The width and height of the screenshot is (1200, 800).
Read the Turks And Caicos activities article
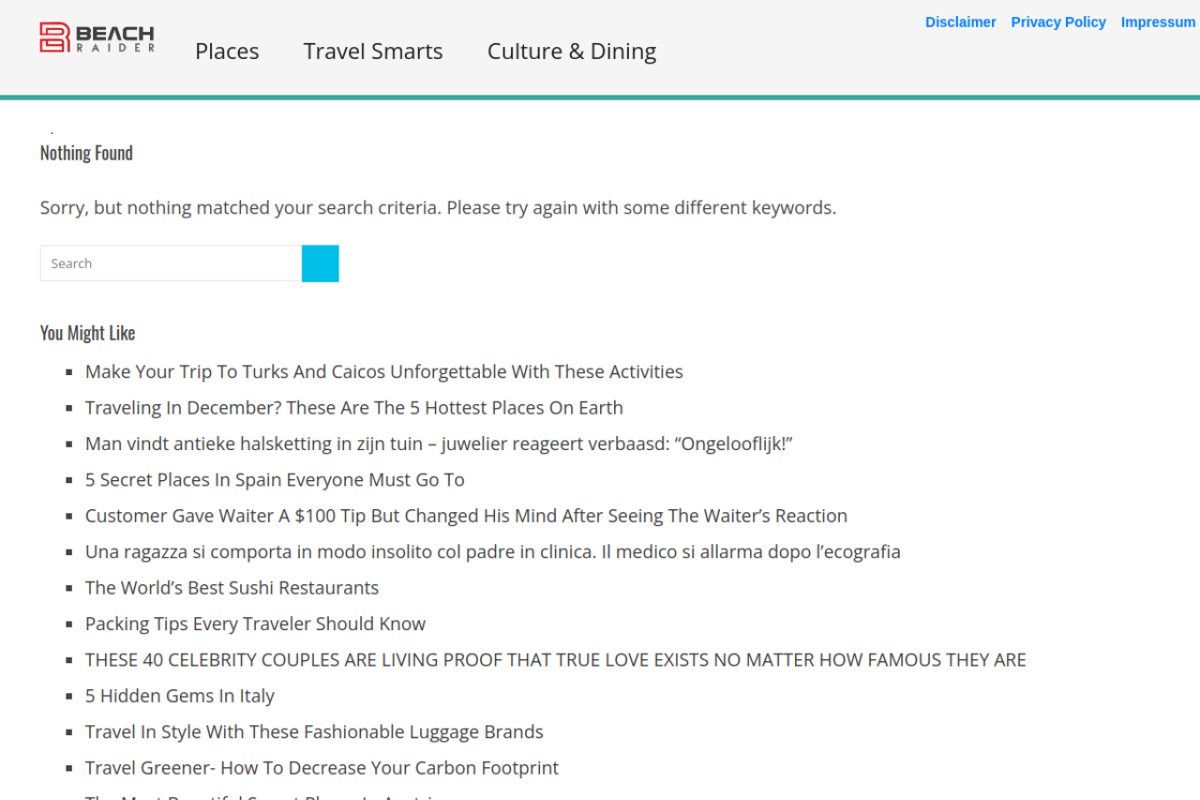pos(383,371)
